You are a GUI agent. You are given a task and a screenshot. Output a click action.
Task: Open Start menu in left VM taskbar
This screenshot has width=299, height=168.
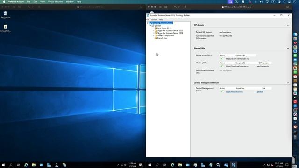pos(3,165)
